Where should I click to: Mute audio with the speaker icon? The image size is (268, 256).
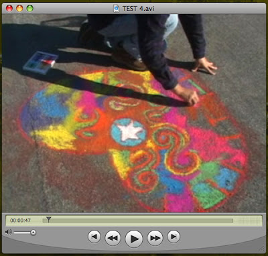coord(9,233)
